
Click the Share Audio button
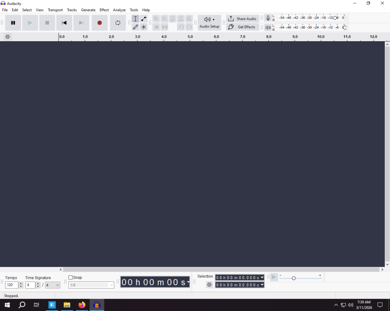coord(243,19)
